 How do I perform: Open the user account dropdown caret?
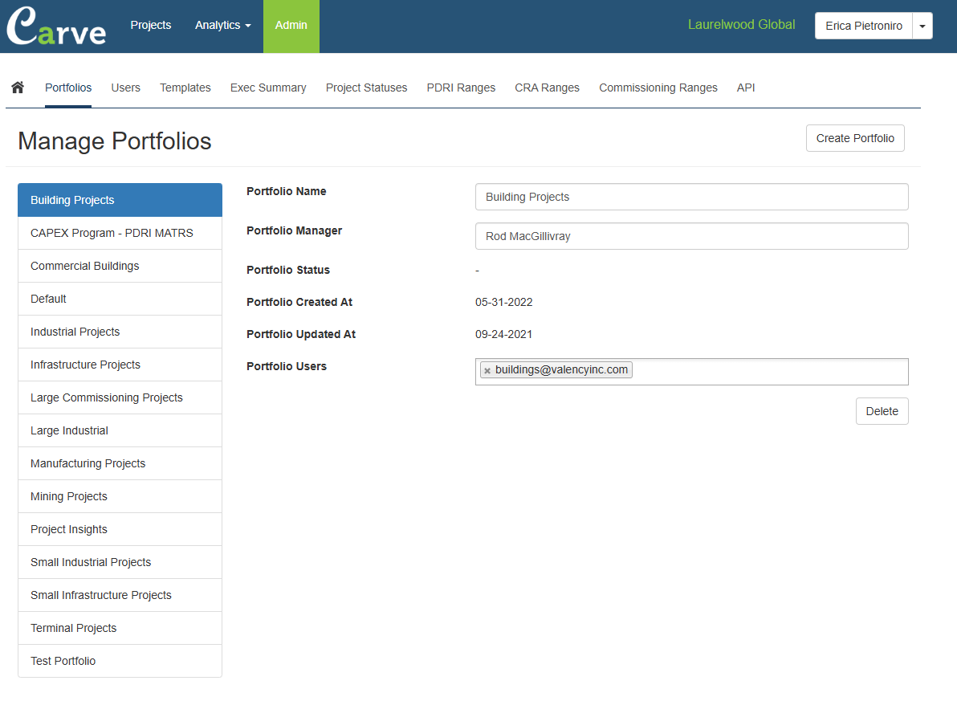click(x=922, y=26)
